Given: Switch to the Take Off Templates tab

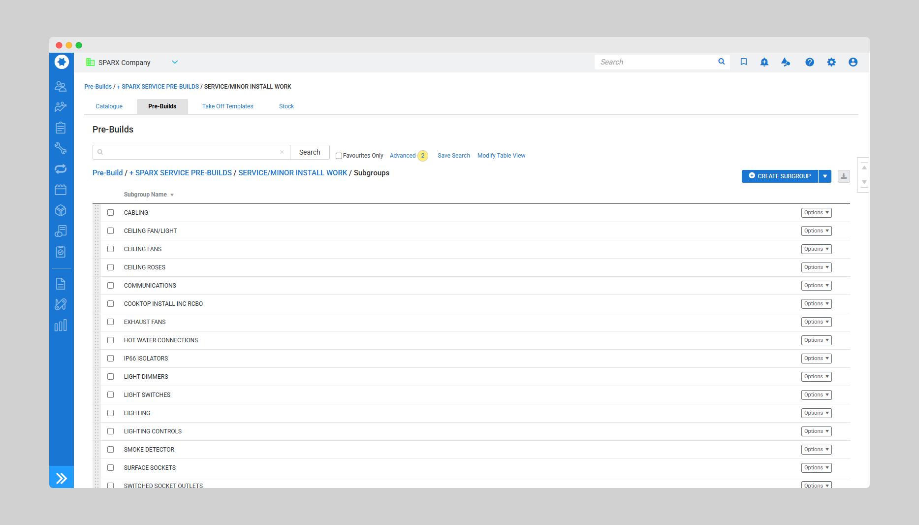Looking at the screenshot, I should pos(227,106).
